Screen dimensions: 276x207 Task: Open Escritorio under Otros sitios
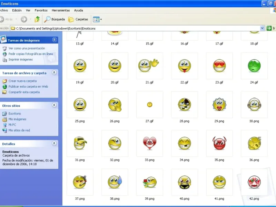[x=14, y=114]
